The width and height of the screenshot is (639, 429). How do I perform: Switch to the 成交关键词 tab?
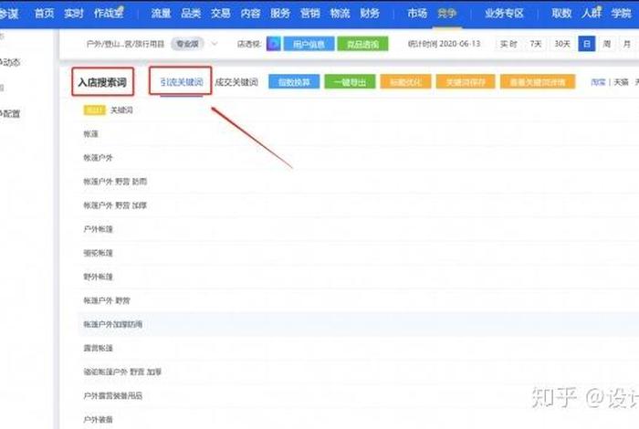pos(236,82)
